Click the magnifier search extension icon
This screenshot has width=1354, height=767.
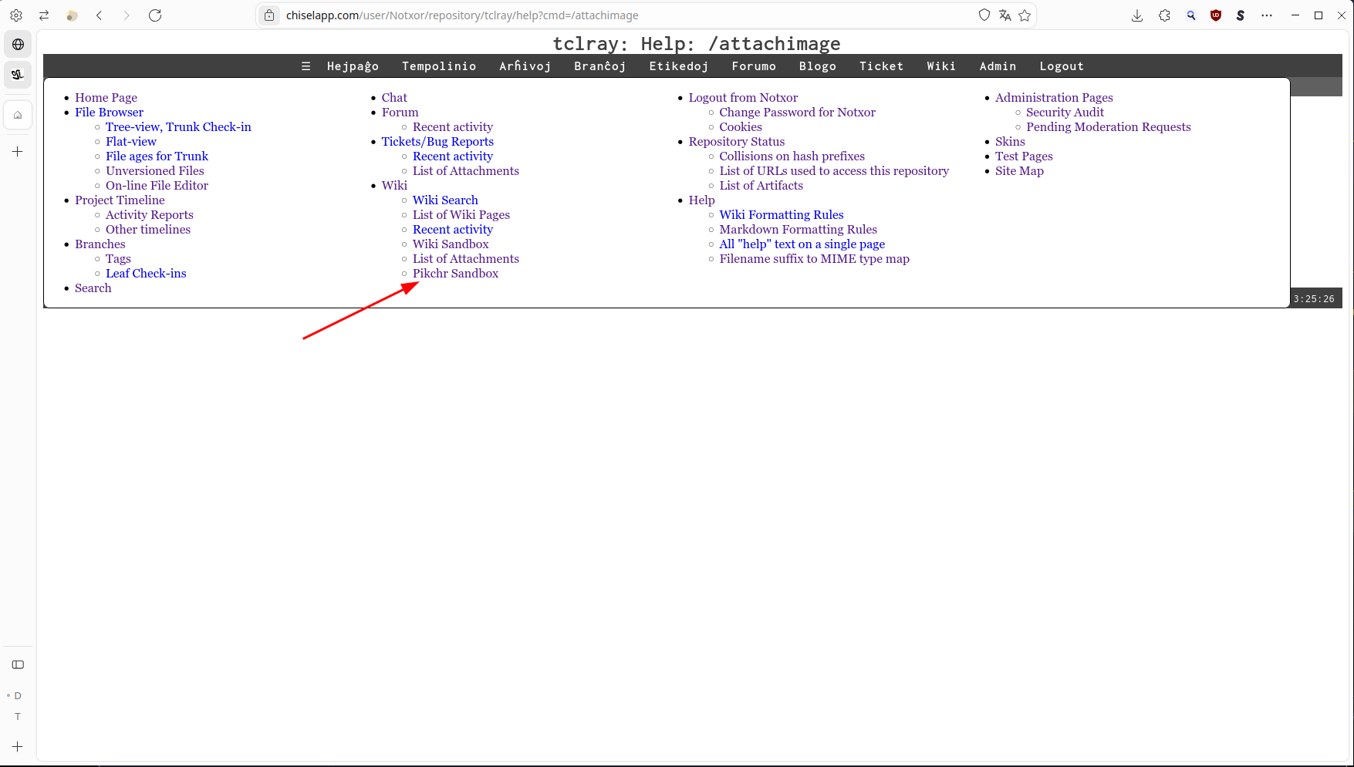(1191, 15)
